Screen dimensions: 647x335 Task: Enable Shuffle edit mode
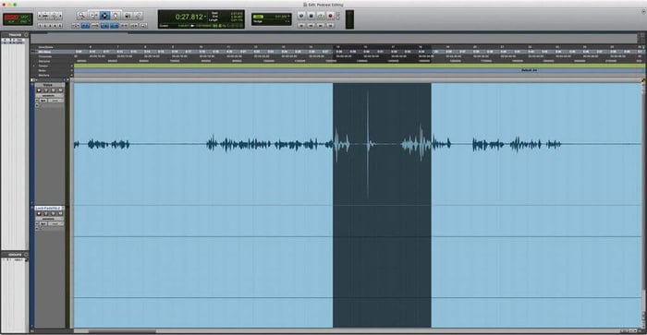[11, 17]
